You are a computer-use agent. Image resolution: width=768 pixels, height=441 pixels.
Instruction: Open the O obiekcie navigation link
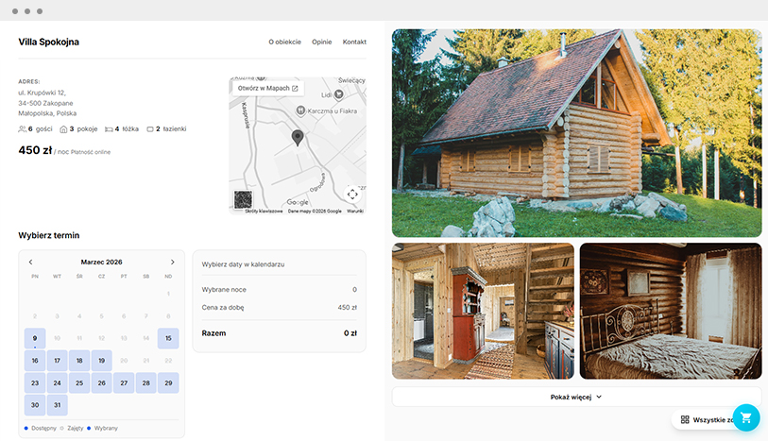284,42
